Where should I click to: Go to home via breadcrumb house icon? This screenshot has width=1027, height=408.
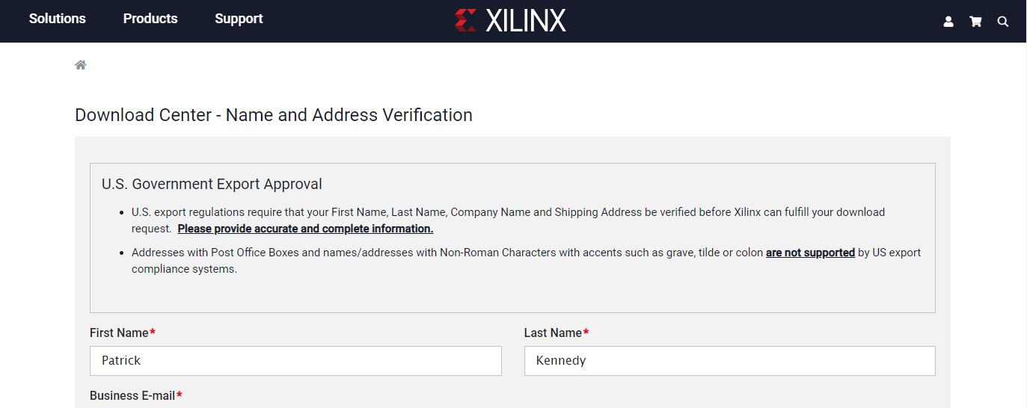point(81,65)
